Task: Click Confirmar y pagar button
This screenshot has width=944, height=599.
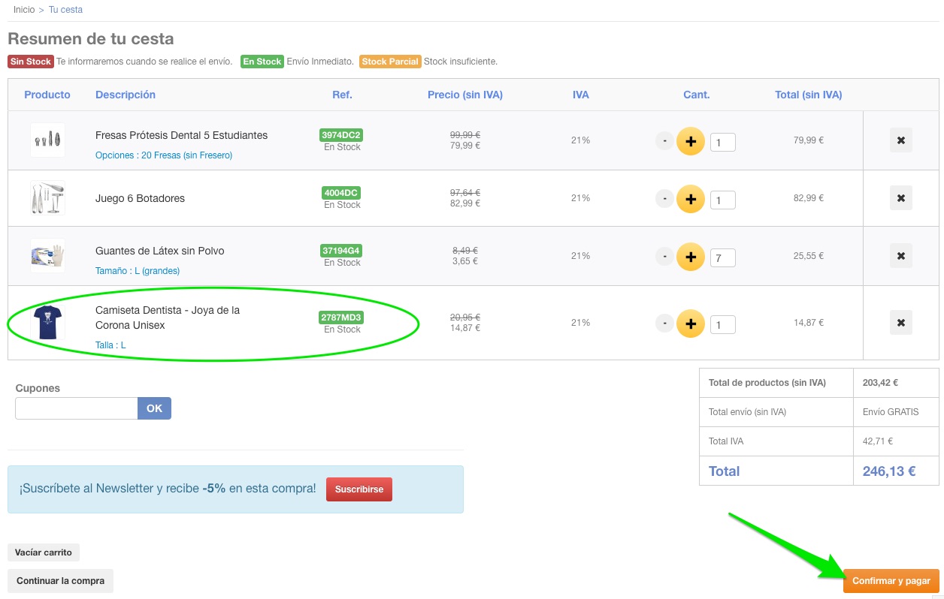Action: [891, 581]
